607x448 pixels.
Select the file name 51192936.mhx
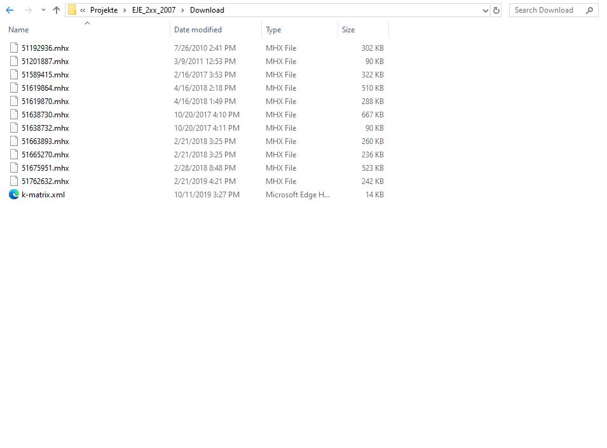(x=45, y=48)
